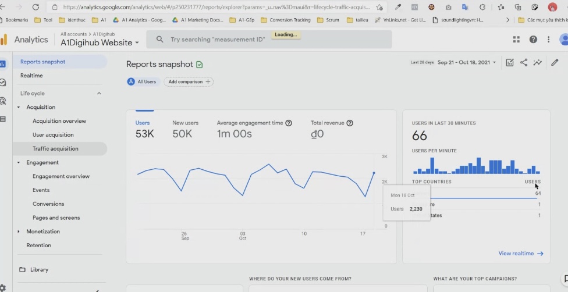This screenshot has height=292, width=568.
Task: Open Pages and screens report
Action: coord(56,218)
